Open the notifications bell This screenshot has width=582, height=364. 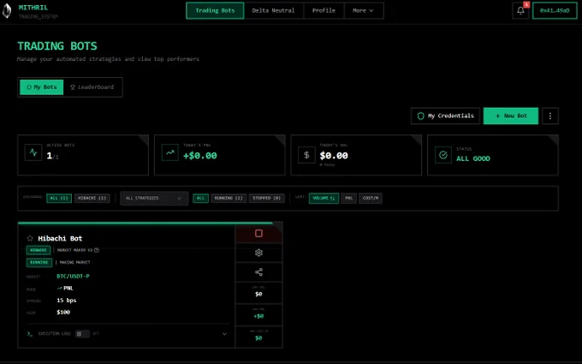click(520, 10)
